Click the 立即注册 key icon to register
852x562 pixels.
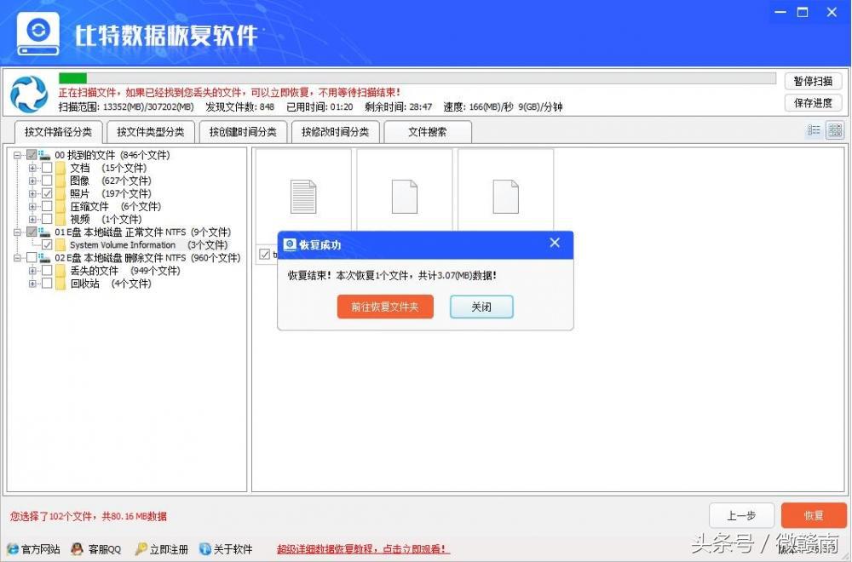[139, 548]
